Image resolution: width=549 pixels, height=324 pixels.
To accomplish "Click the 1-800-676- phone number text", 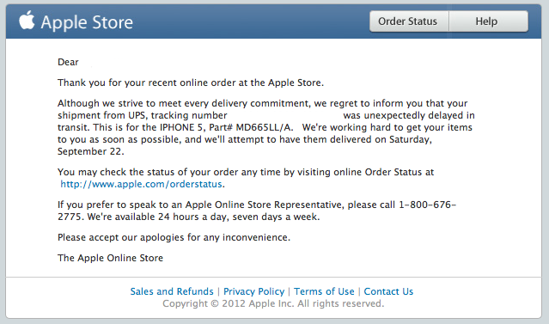I will click(x=428, y=205).
